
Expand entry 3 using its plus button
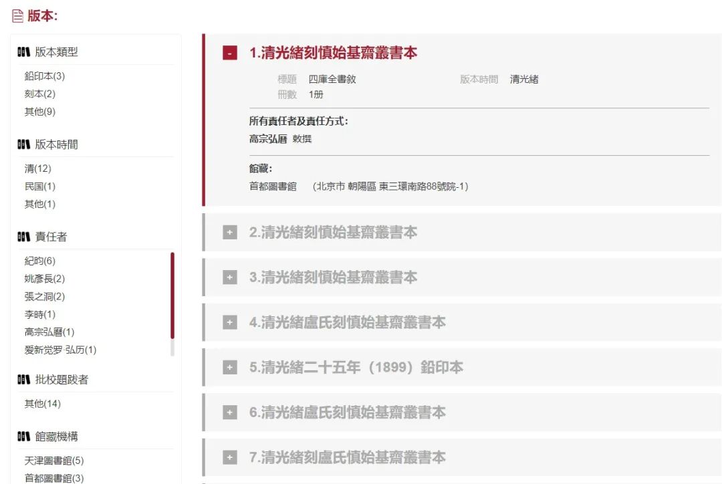click(229, 277)
